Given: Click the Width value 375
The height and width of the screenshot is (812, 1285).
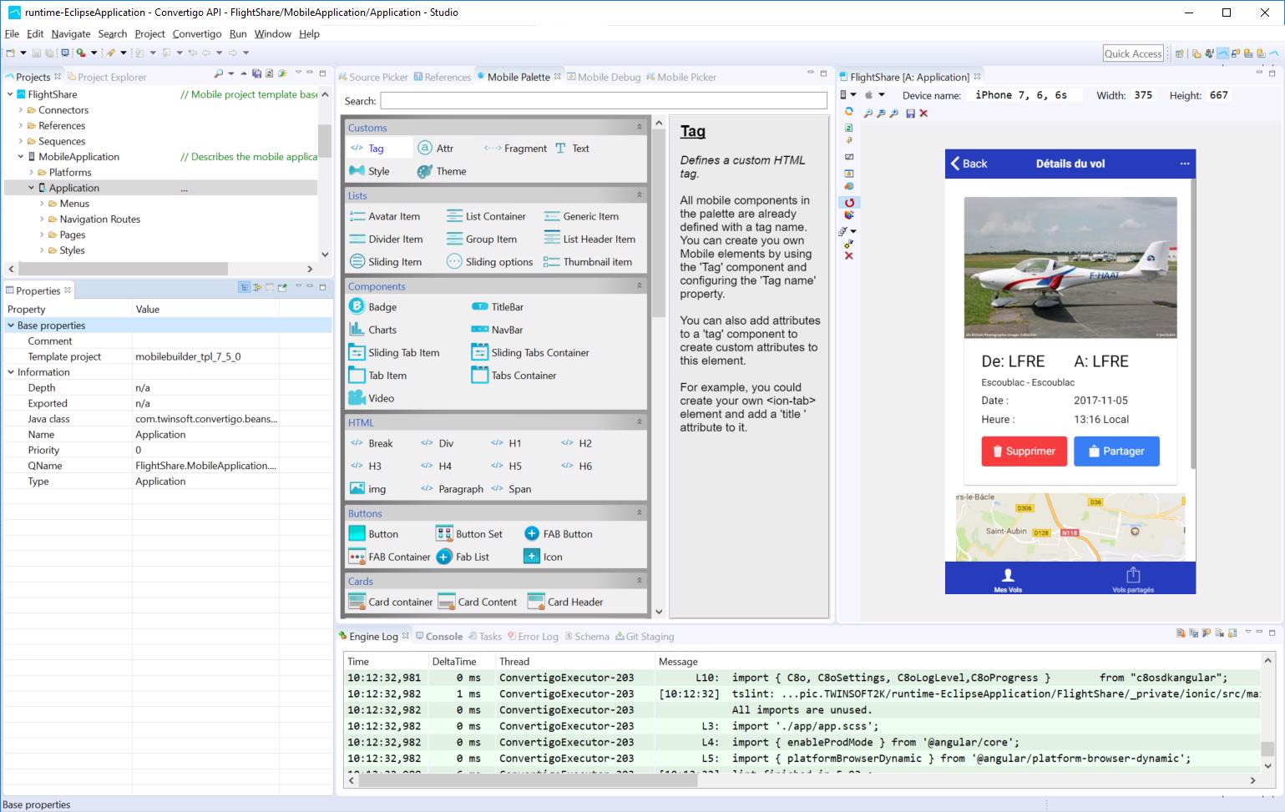Looking at the screenshot, I should (x=1144, y=95).
